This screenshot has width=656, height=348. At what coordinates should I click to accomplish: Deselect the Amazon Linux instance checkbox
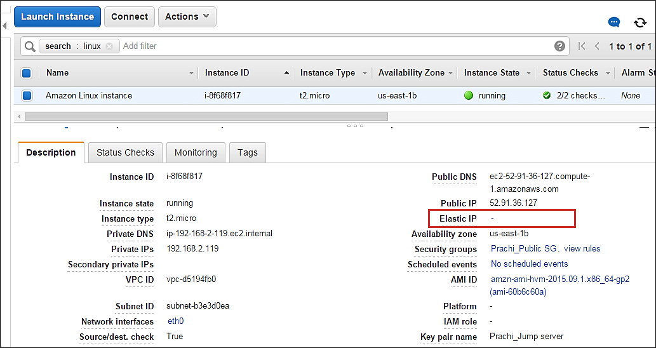pos(27,96)
